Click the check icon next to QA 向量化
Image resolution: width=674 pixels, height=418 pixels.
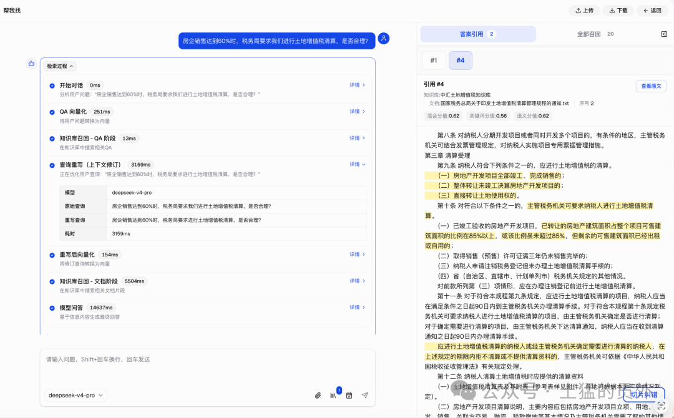point(52,112)
